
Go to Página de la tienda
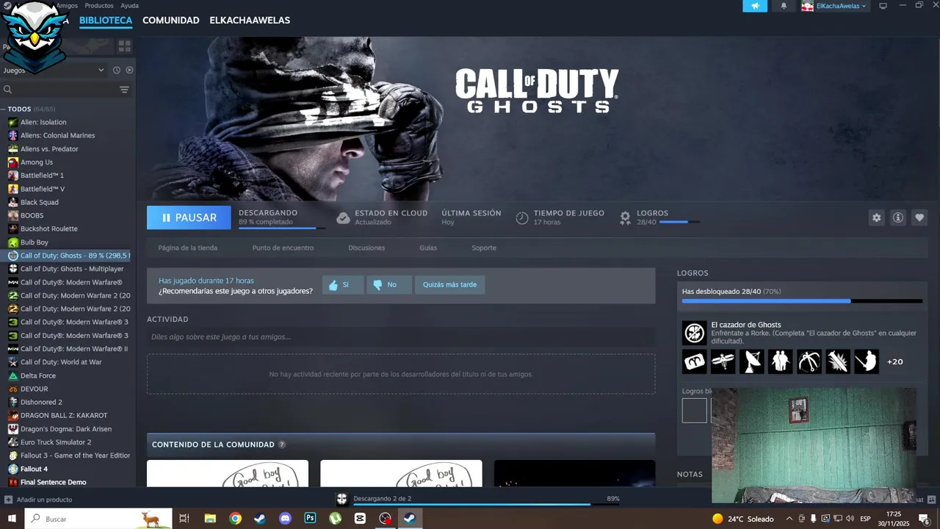[188, 248]
